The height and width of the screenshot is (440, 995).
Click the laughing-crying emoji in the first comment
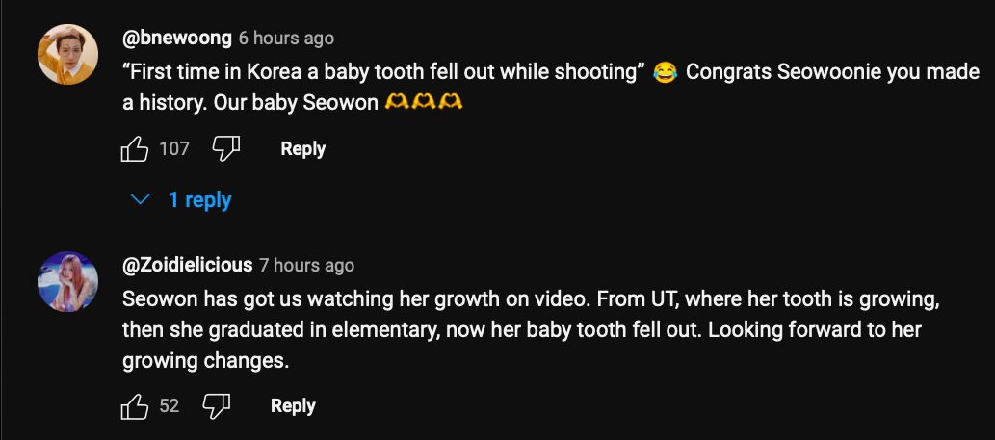pos(665,73)
